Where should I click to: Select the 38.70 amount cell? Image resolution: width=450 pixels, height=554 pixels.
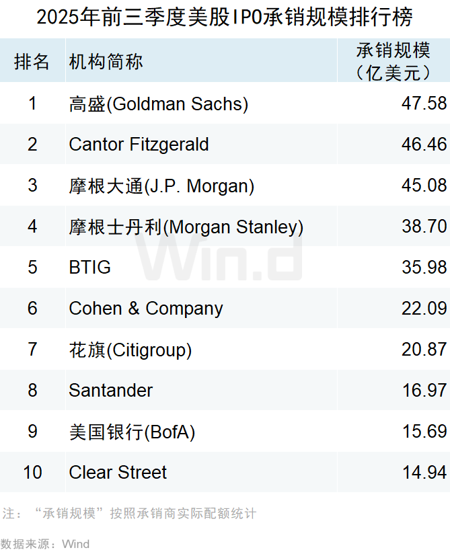point(424,227)
